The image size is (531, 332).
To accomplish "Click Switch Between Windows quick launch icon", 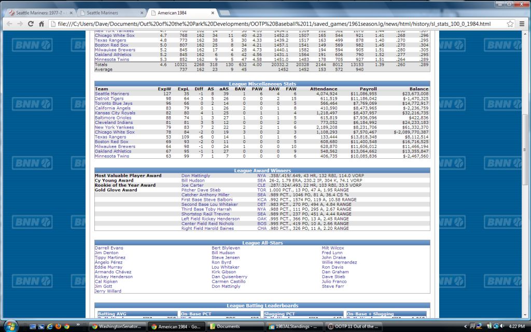I will 41,327.
